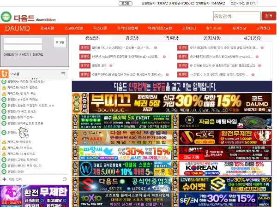Click the S&S red shield logo
This screenshot has height=207, width=277.
tap(187, 137)
